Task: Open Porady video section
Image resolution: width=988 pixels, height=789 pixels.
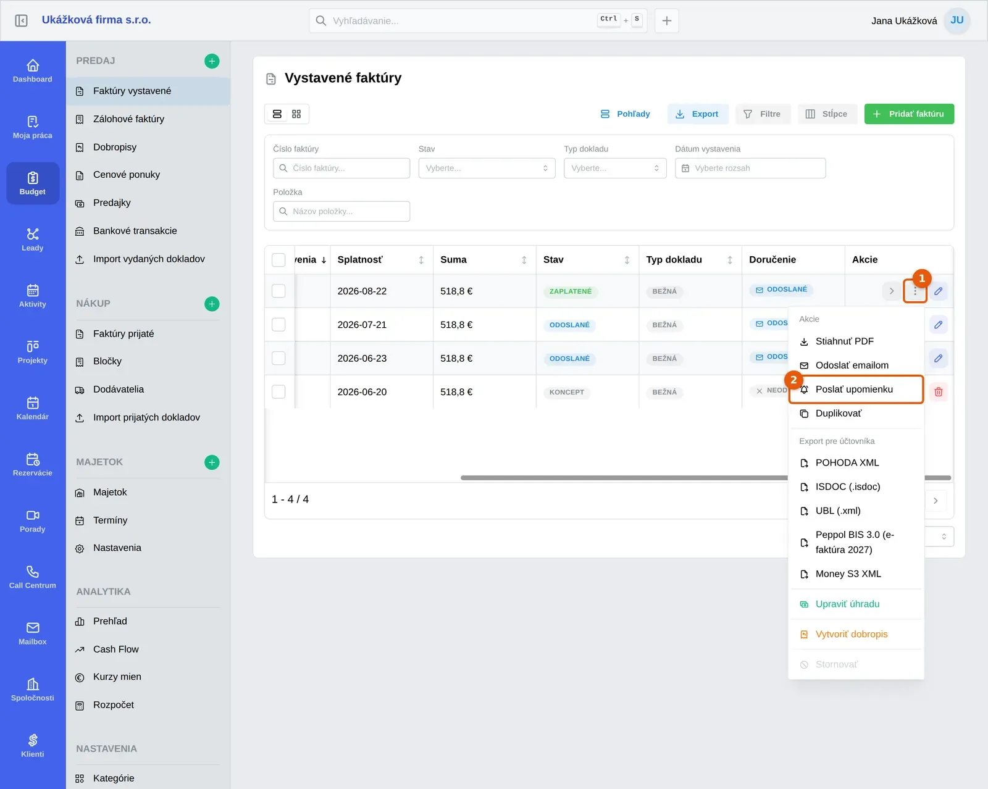Action: click(33, 520)
